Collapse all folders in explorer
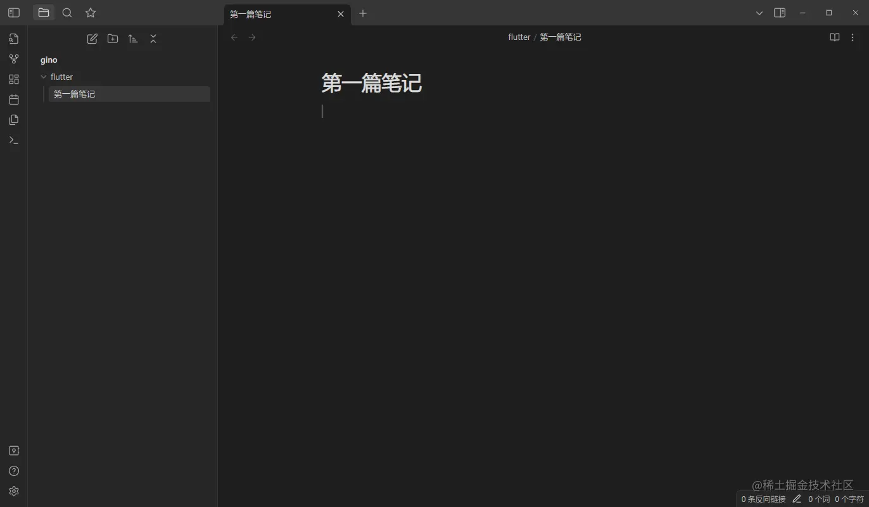The height and width of the screenshot is (507, 869). (153, 39)
